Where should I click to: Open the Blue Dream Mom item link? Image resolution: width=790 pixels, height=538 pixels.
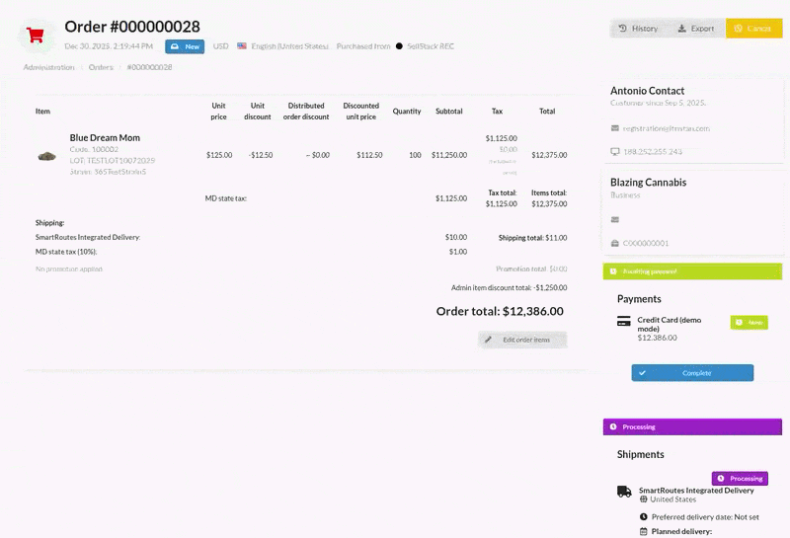[105, 137]
